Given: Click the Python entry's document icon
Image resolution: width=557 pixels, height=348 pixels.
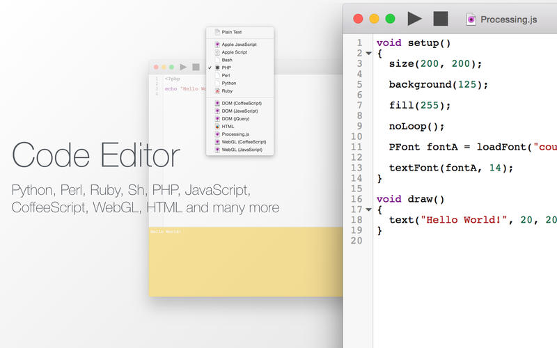Looking at the screenshot, I should [x=217, y=83].
